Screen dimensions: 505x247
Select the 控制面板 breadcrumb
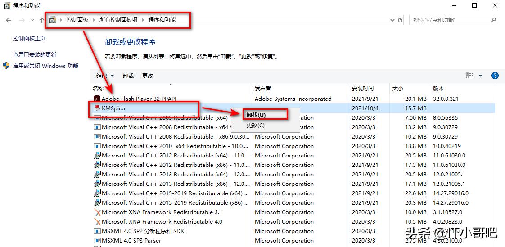(x=77, y=20)
